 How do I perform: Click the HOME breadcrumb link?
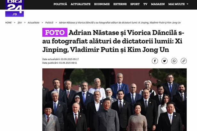pos(8,23)
